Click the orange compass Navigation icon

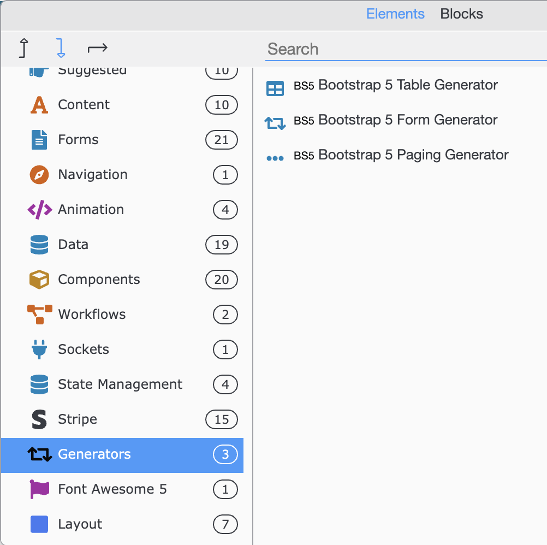coord(39,175)
